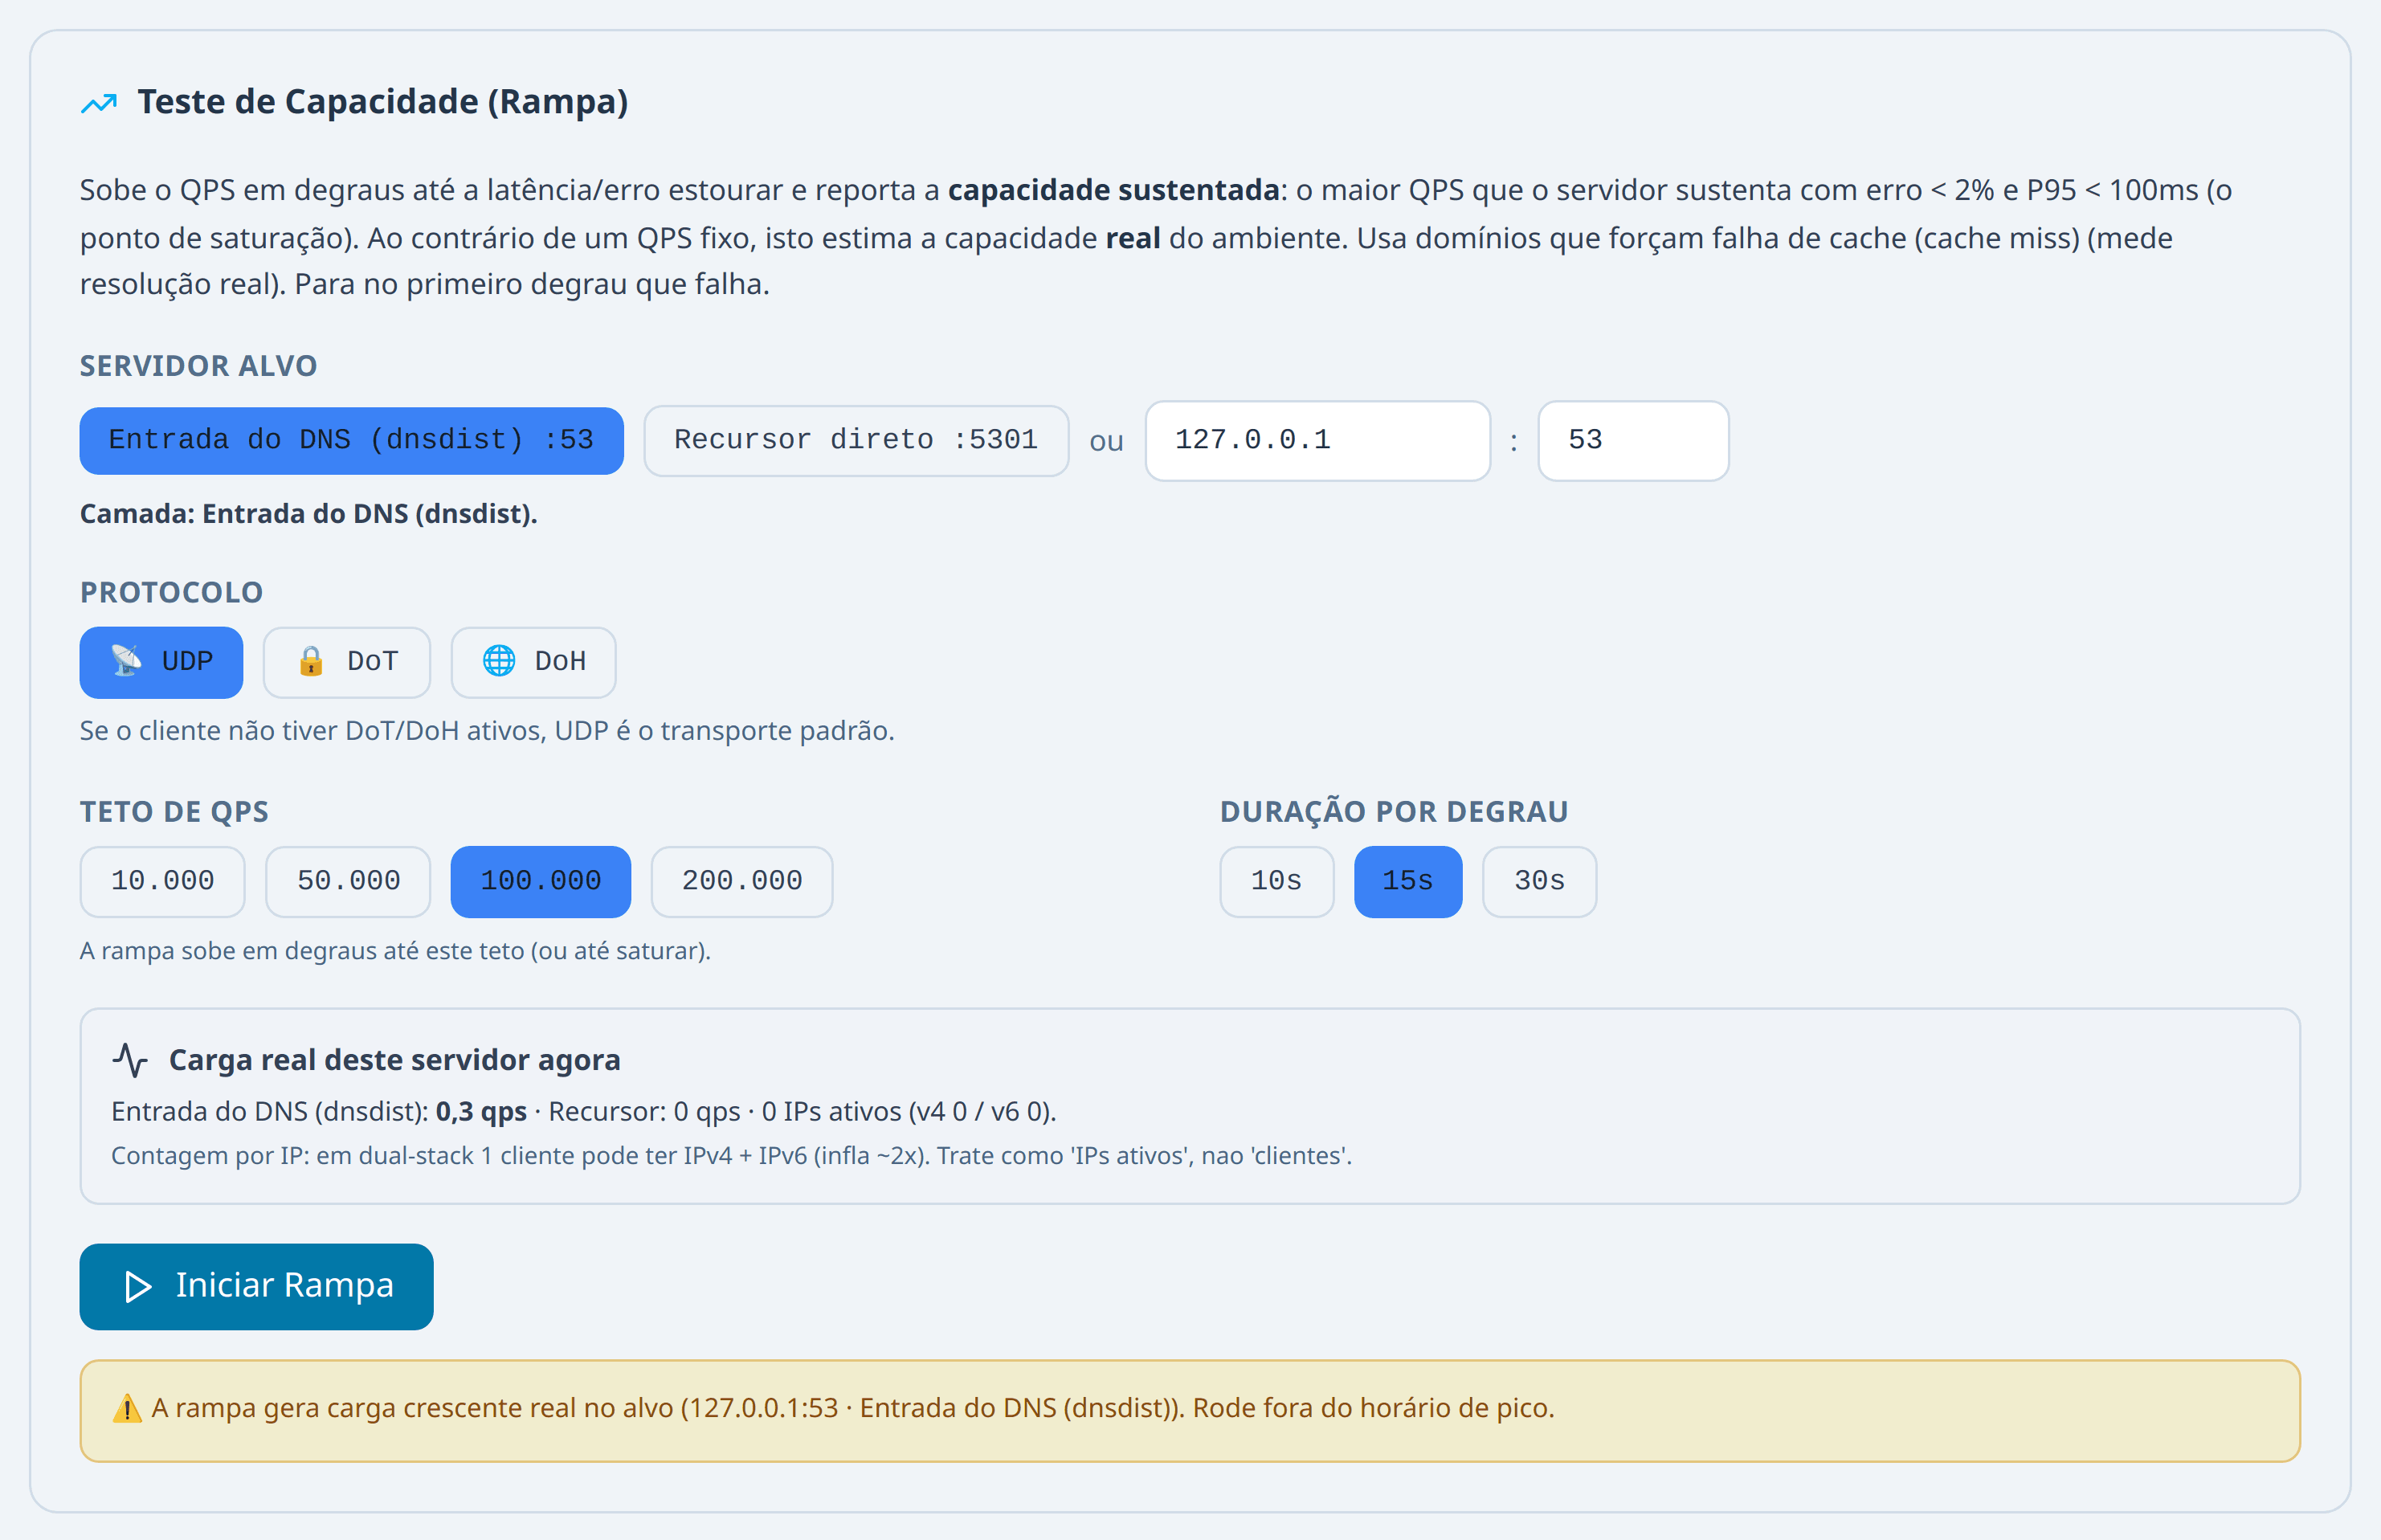Click the padlock icon on DoT
This screenshot has height=1540, width=2381.
[311, 661]
